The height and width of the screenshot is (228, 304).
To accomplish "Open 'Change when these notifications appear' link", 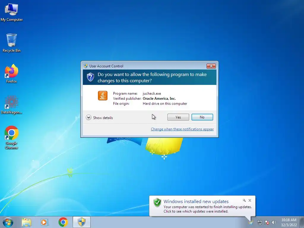I will click(x=182, y=129).
